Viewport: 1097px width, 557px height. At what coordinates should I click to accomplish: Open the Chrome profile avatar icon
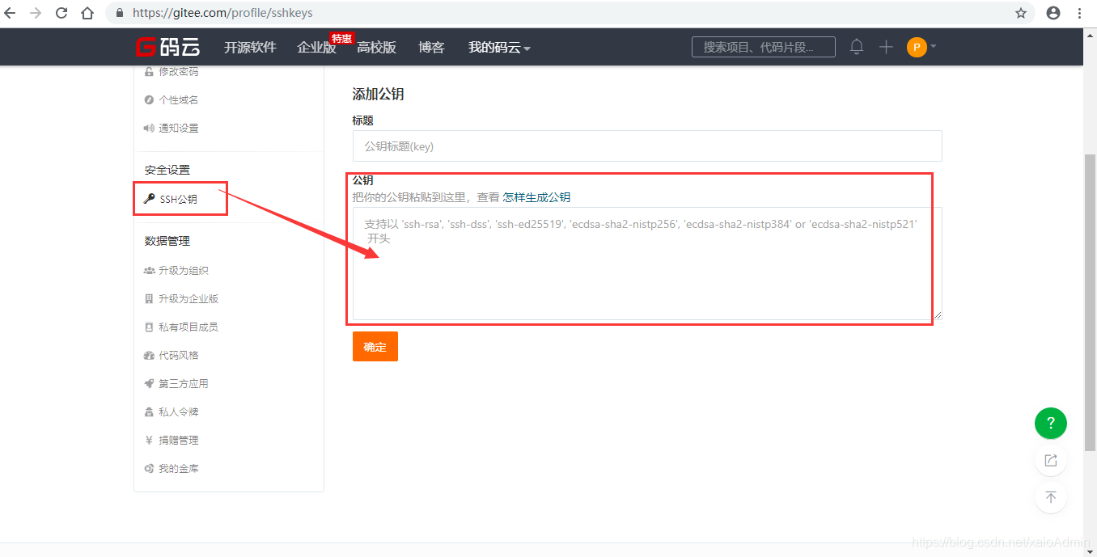(x=1053, y=13)
